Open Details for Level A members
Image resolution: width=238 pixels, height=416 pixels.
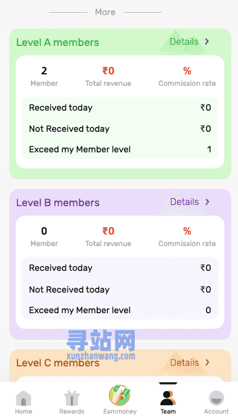click(x=184, y=42)
